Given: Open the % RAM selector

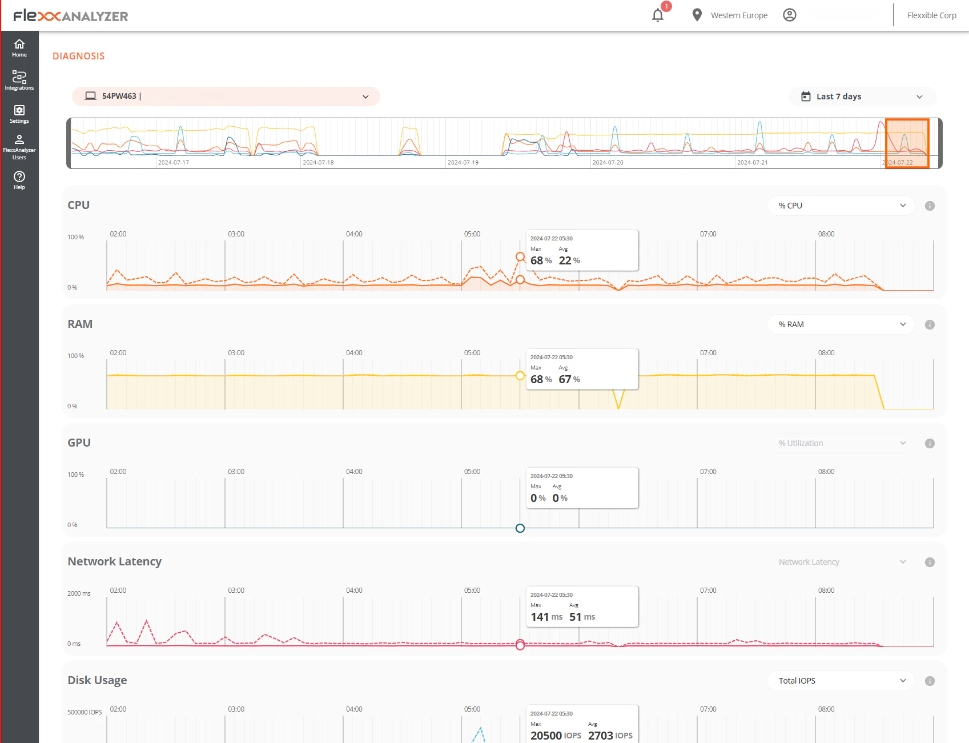Looking at the screenshot, I should tap(840, 324).
